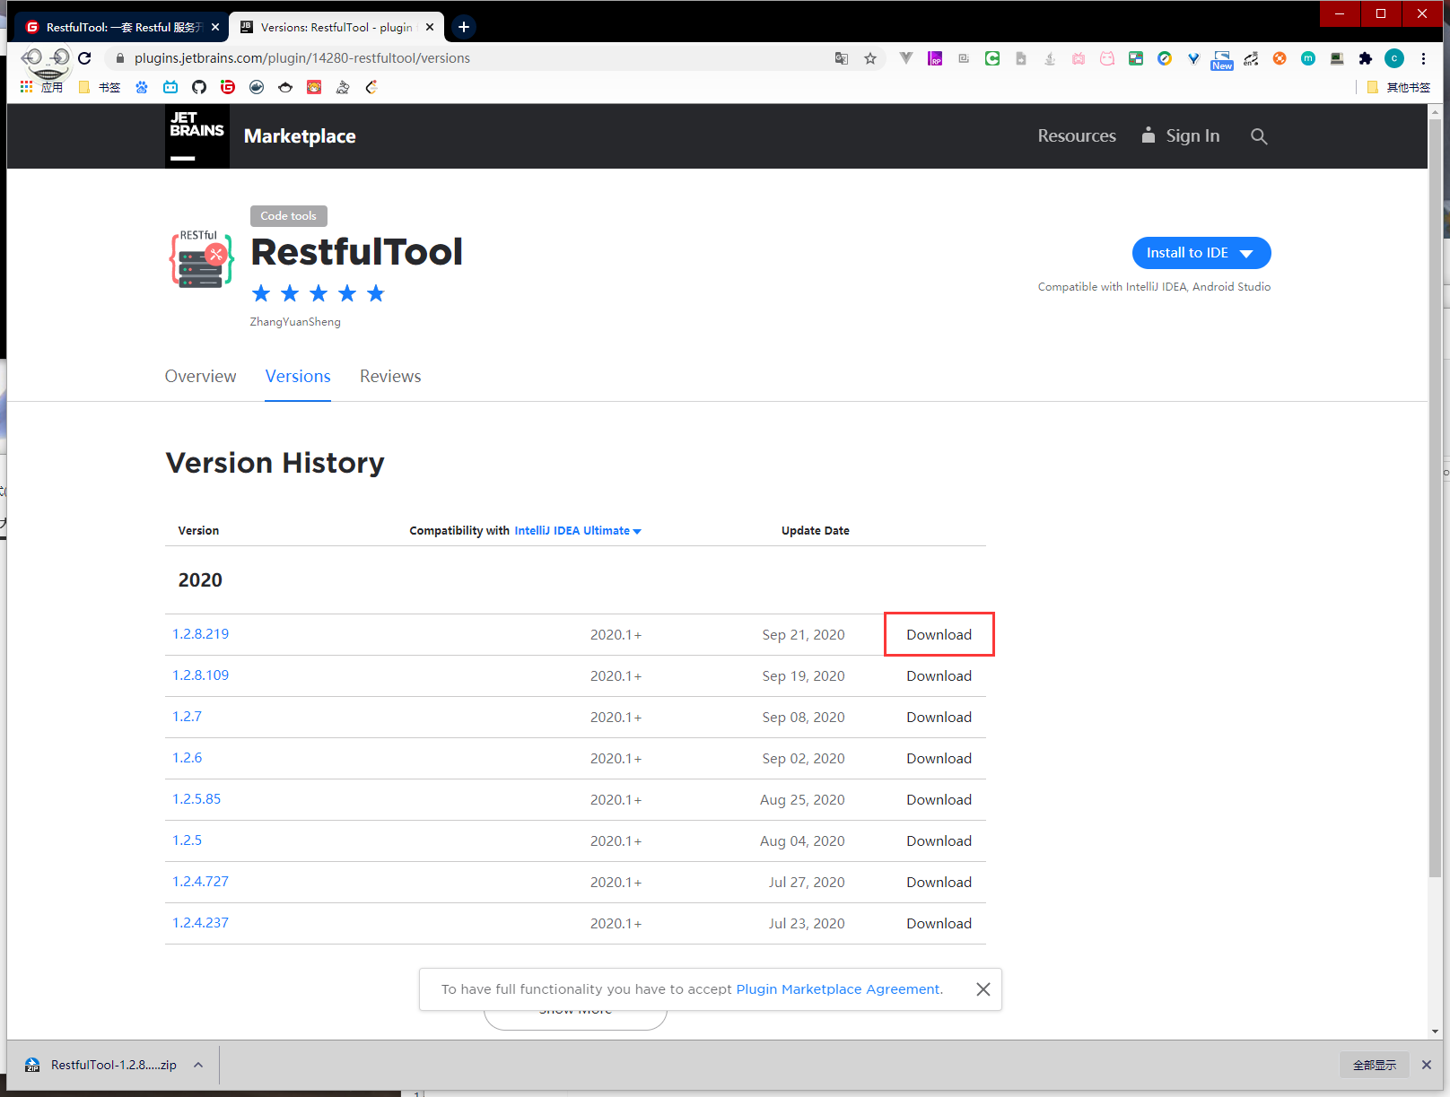
Task: Click the JetBrains logo icon
Action: point(197,135)
